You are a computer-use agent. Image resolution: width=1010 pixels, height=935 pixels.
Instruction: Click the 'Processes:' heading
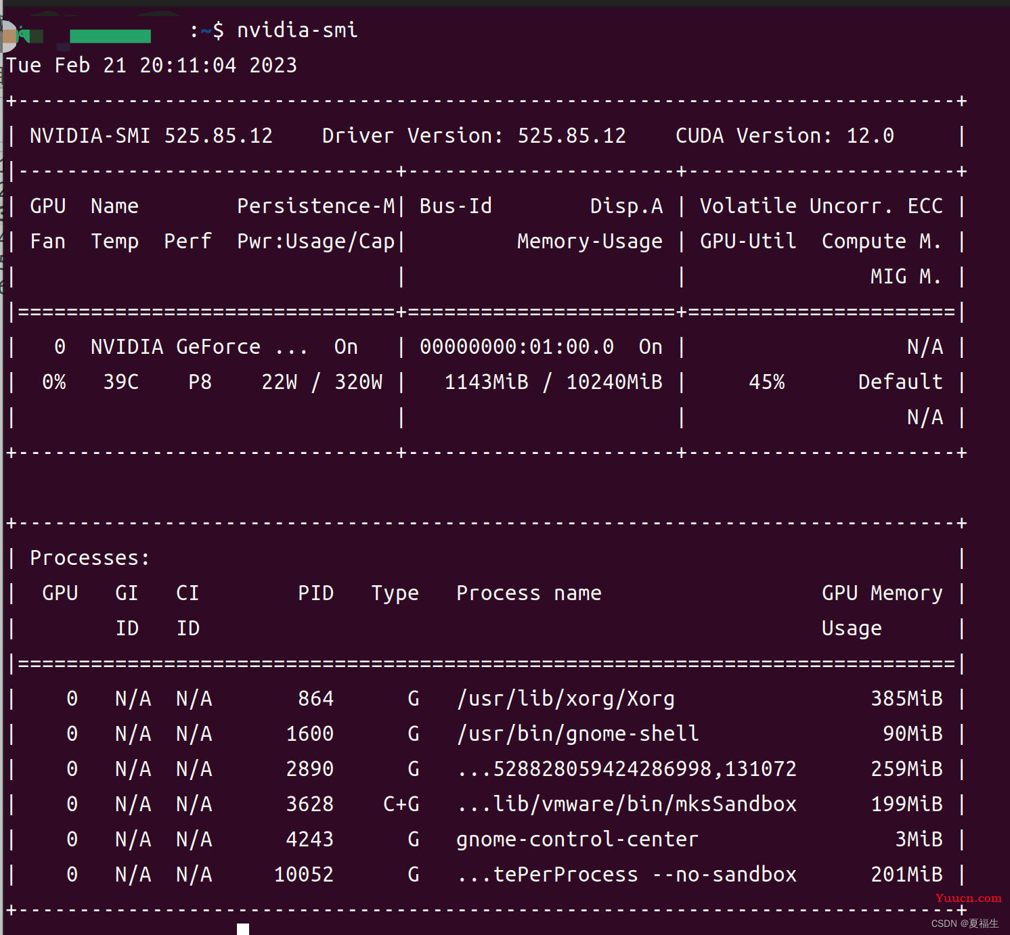(90, 557)
